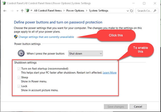The height and width of the screenshot is (112, 161).
Task: Open address bar history dropdown
Action: (x=128, y=11)
